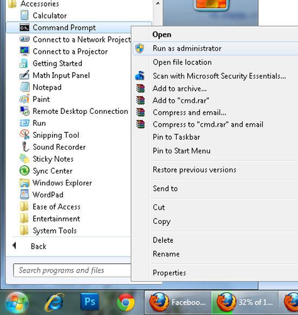Screen dimensions: 298x315
Task: Launch Internet Explorer from the taskbar
Action: click(54, 303)
